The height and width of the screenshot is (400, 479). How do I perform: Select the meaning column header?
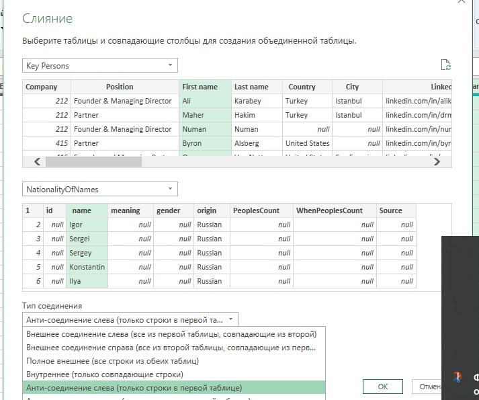pyautogui.click(x=131, y=210)
